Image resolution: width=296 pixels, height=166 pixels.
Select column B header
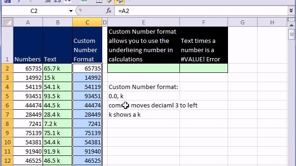(x=57, y=23)
